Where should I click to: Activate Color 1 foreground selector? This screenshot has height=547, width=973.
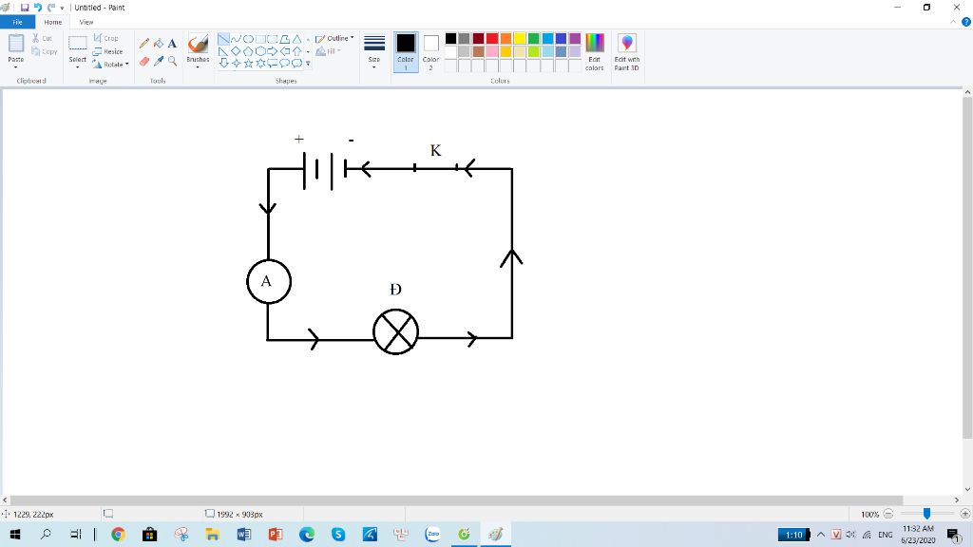pos(406,52)
